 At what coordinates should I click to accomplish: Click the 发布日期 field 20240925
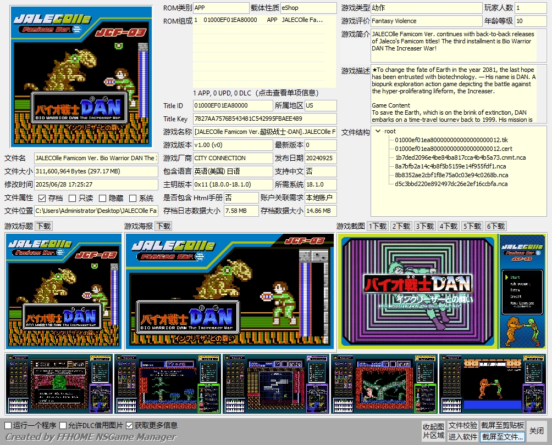(321, 158)
